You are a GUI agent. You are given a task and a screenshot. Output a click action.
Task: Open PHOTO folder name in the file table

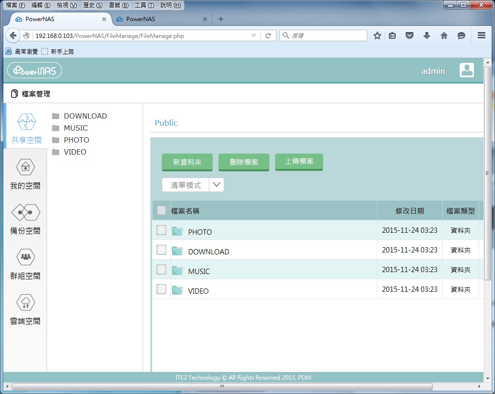(x=200, y=232)
